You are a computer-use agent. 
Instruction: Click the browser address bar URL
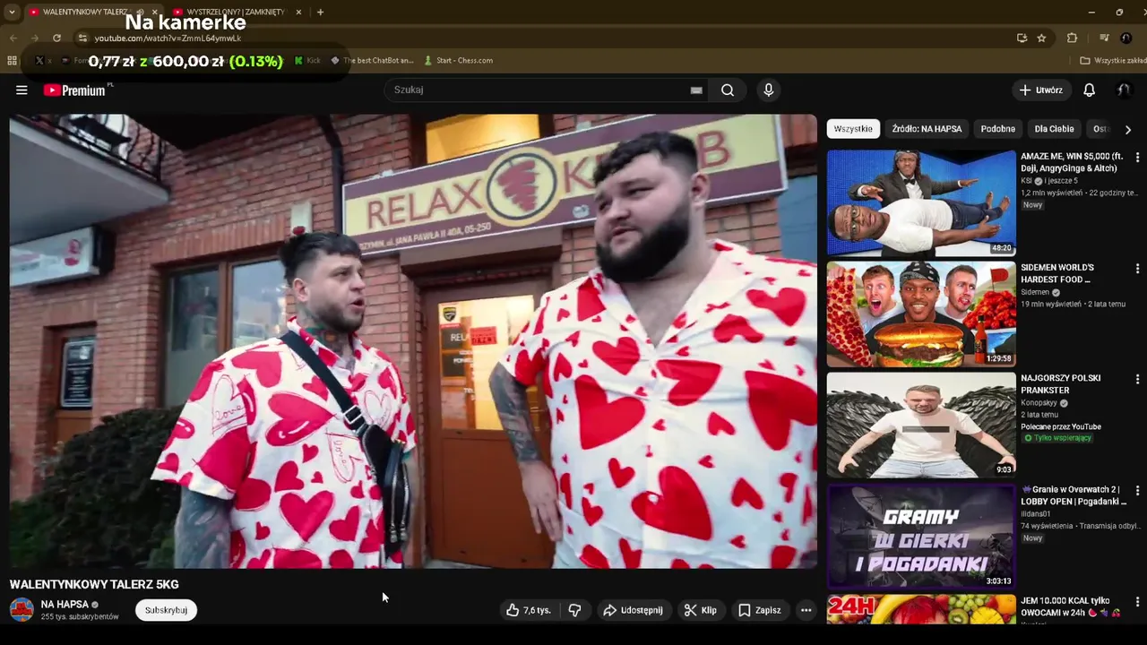tap(168, 38)
